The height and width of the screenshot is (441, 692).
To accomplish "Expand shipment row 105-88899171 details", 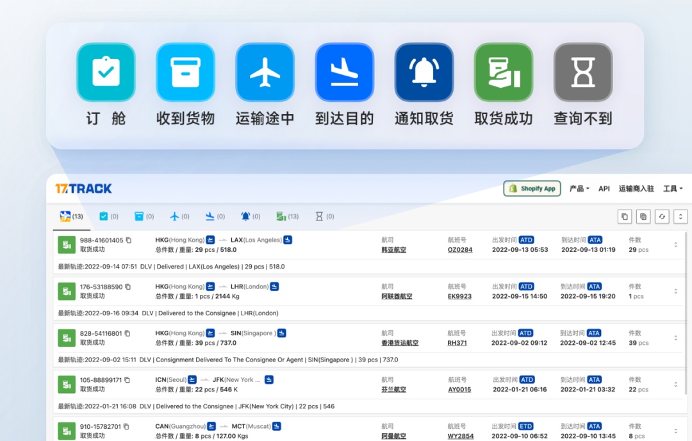I will (675, 385).
